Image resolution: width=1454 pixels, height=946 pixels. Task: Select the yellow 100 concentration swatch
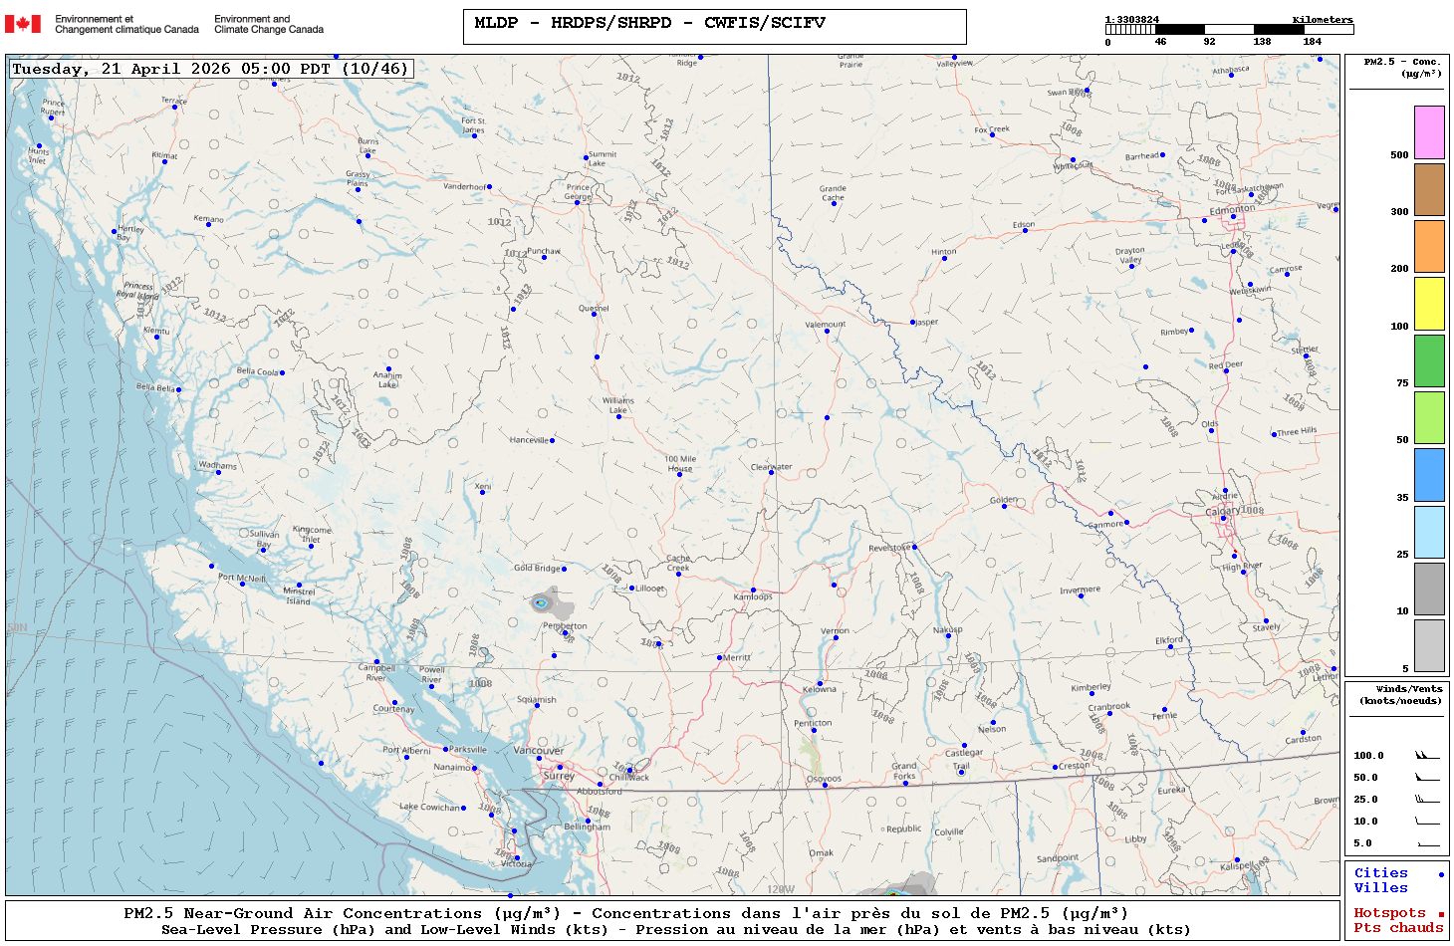tap(1429, 304)
